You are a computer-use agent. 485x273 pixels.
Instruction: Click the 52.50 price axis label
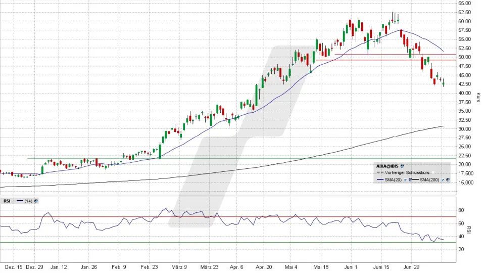coord(465,48)
